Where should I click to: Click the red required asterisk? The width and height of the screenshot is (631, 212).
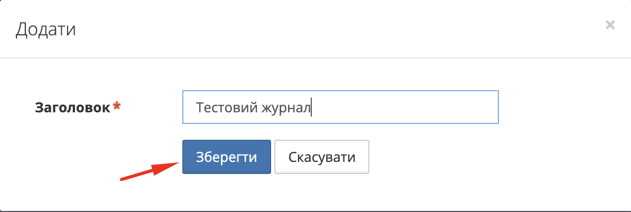pyautogui.click(x=117, y=107)
